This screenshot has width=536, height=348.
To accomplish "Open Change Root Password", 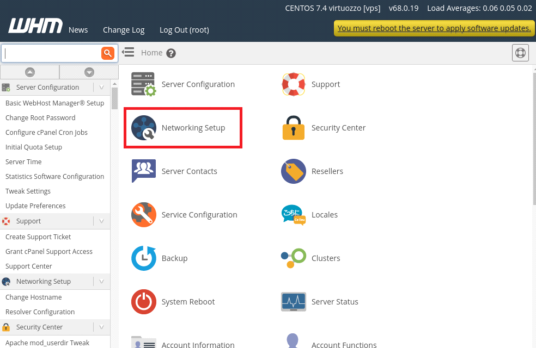I will [x=40, y=117].
